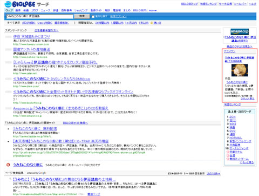The image size is (259, 196).
Task: Open the うみねこのなく頃に homepage link
Action: coord(28,165)
